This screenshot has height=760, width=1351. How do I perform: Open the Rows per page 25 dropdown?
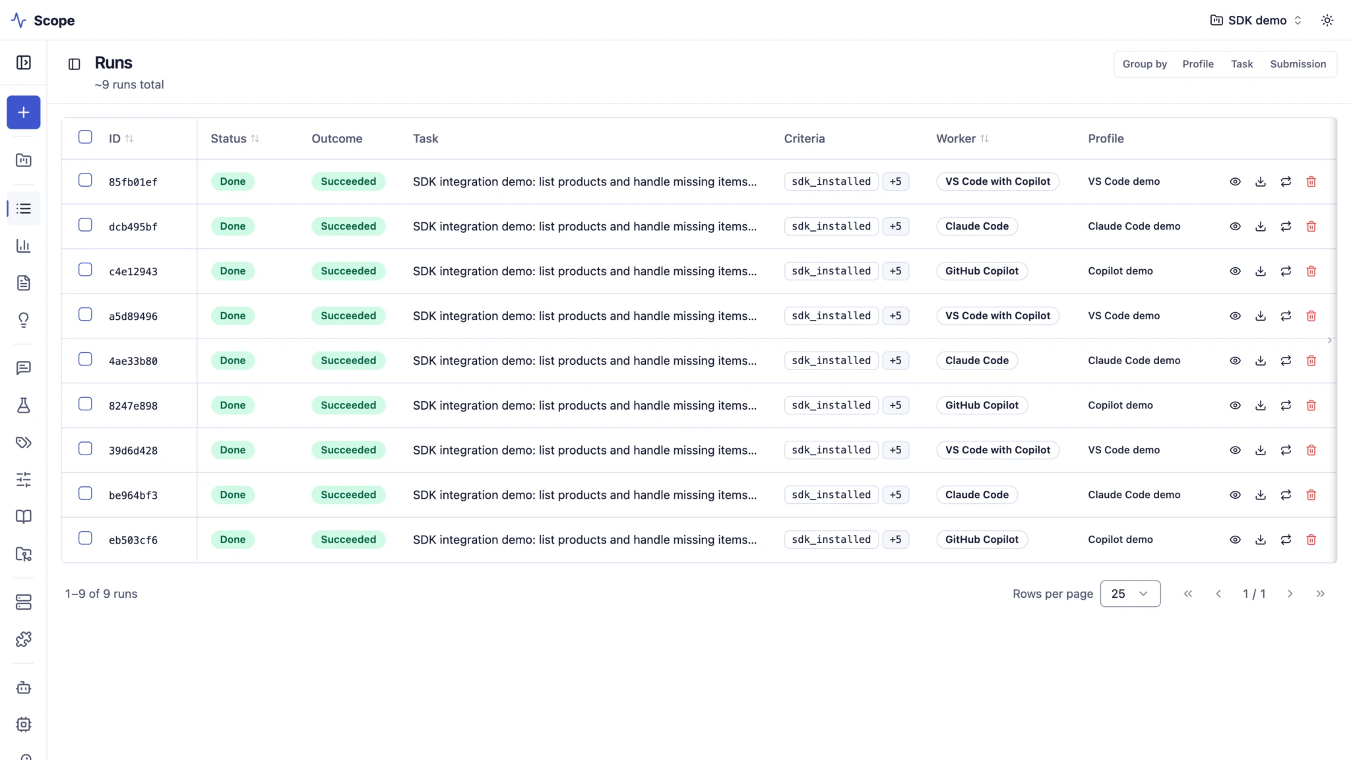click(x=1130, y=594)
